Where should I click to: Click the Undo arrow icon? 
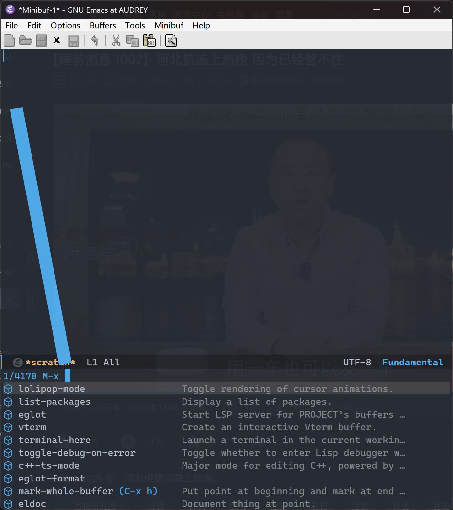pos(95,41)
